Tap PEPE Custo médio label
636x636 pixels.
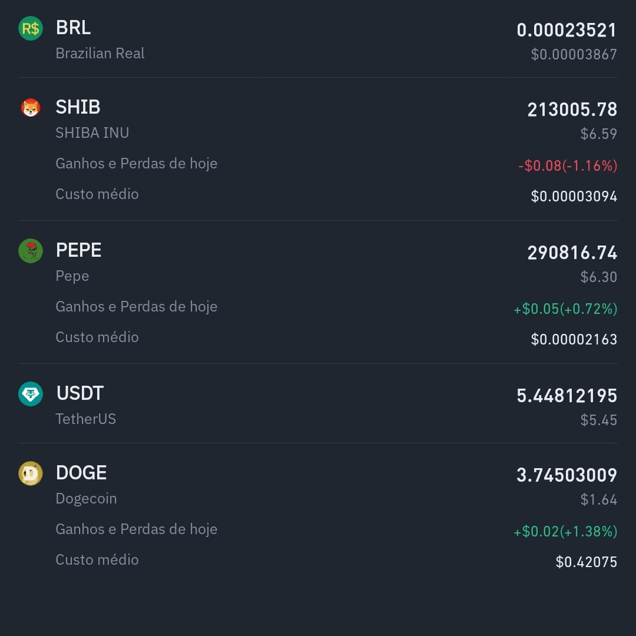[97, 337]
